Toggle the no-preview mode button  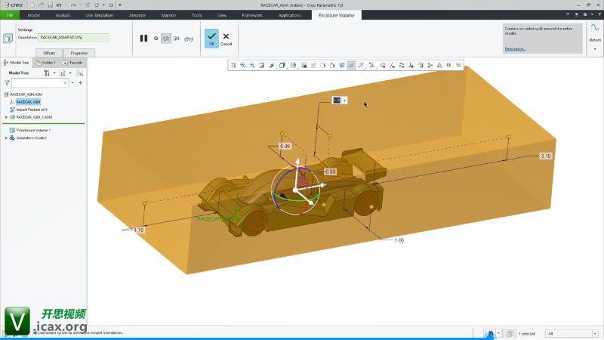point(156,38)
